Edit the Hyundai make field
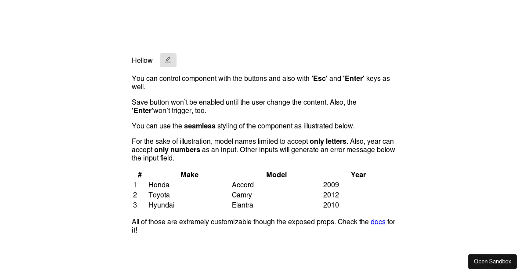This screenshot has height=277, width=527. [x=162, y=205]
